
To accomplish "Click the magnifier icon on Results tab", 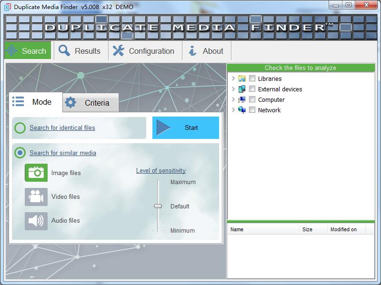I will tap(64, 50).
